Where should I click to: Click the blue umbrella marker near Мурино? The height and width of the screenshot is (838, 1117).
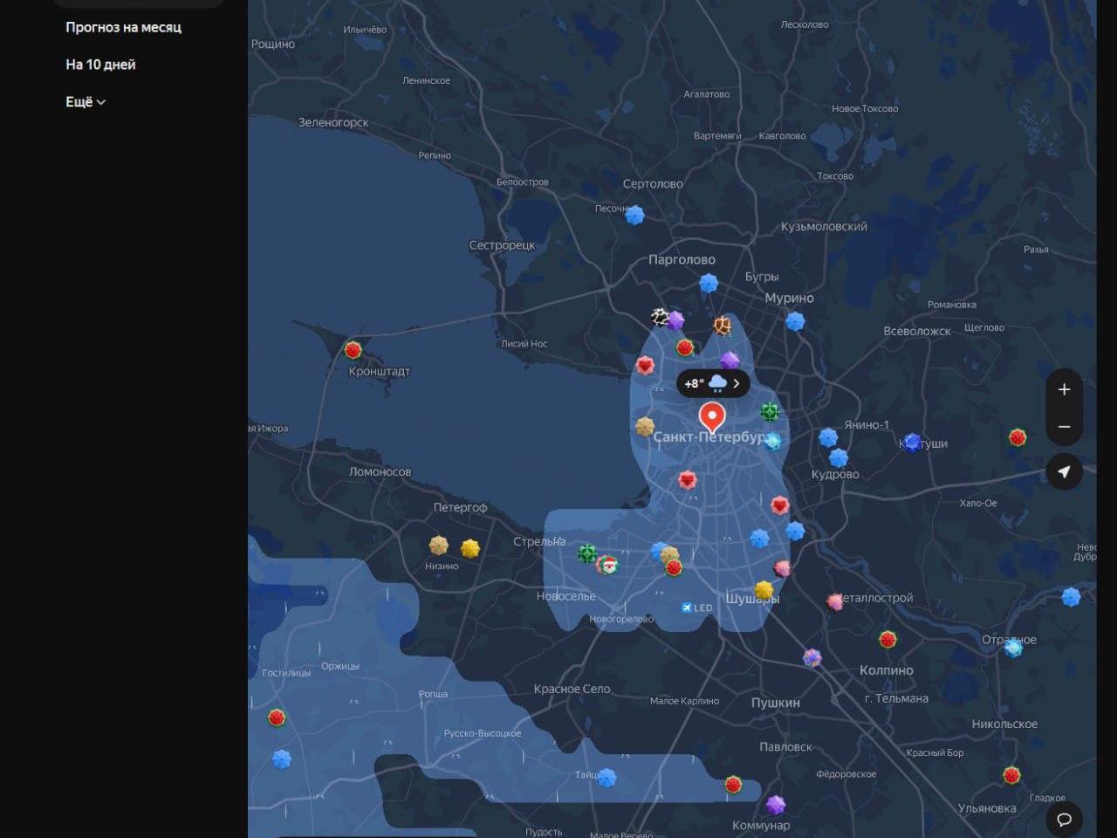[794, 321]
